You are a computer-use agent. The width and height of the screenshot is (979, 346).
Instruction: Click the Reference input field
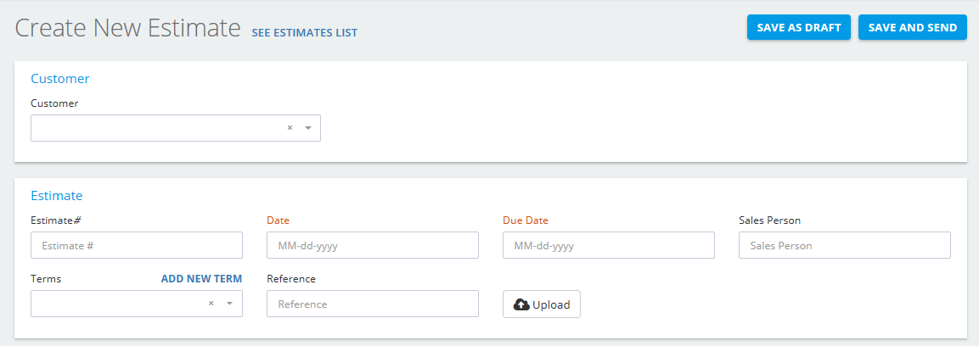[x=373, y=304]
